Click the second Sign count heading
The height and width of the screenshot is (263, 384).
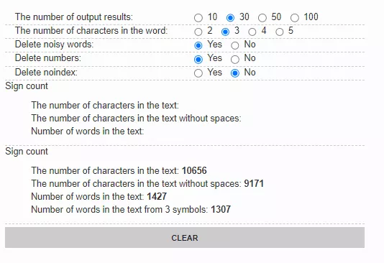click(x=27, y=151)
